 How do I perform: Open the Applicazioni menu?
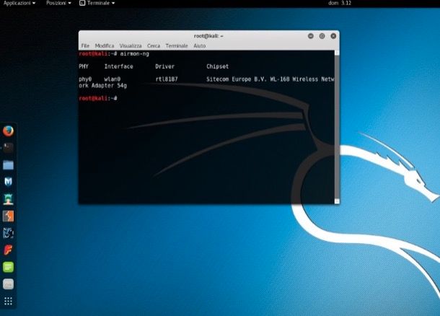(x=19, y=3)
